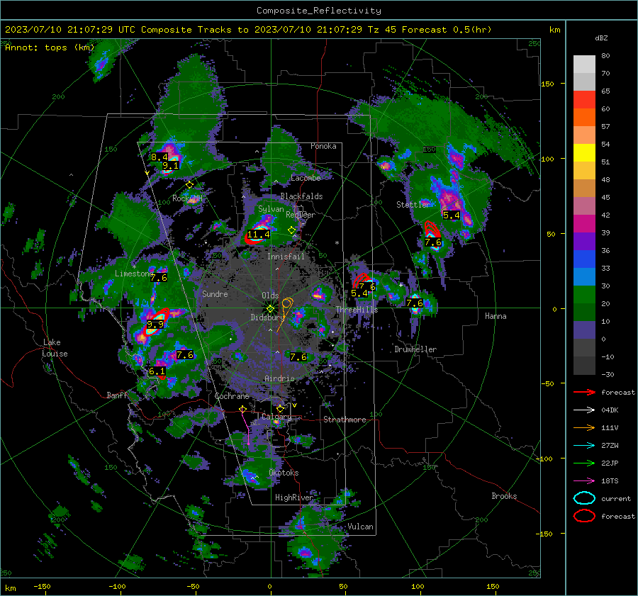Image resolution: width=638 pixels, height=596 pixels.
Task: Click the yellow diamond marker near RockyMH
Action: (x=189, y=185)
